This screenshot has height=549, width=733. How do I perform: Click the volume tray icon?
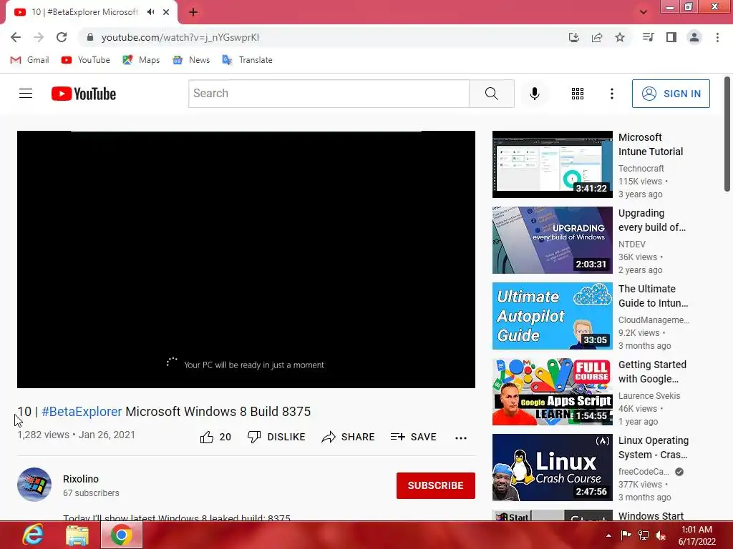pyautogui.click(x=661, y=535)
